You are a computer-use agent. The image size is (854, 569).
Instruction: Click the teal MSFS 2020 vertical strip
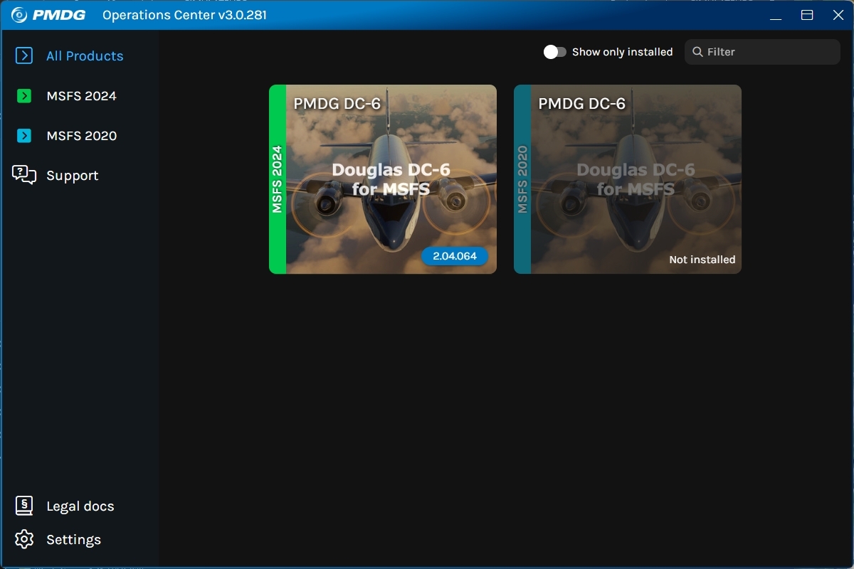[x=522, y=179]
